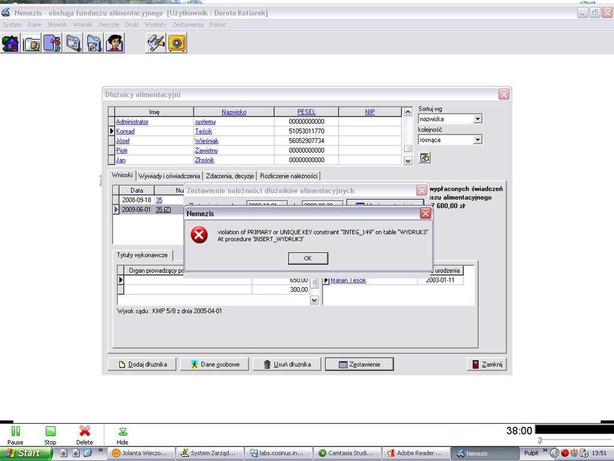
Task: Expand quick launch overflow chevron
Action: click(101, 450)
